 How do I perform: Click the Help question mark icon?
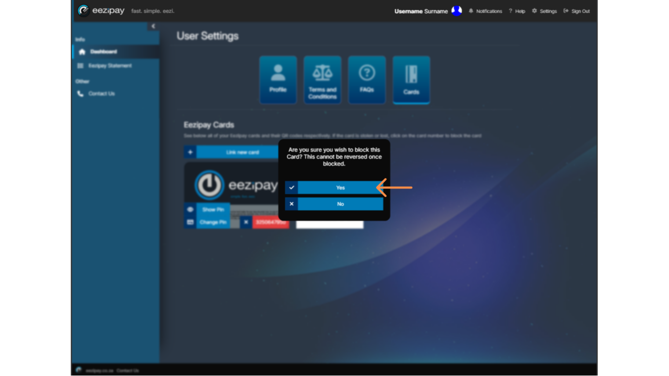coord(510,11)
